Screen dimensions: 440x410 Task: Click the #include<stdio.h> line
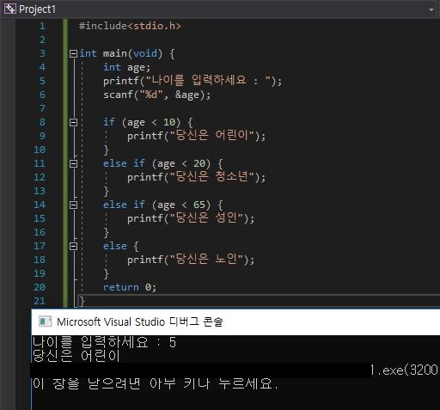click(130, 26)
